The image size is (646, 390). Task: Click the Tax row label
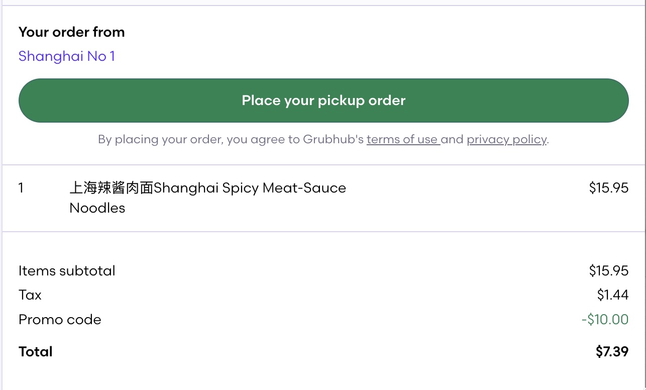[30, 295]
